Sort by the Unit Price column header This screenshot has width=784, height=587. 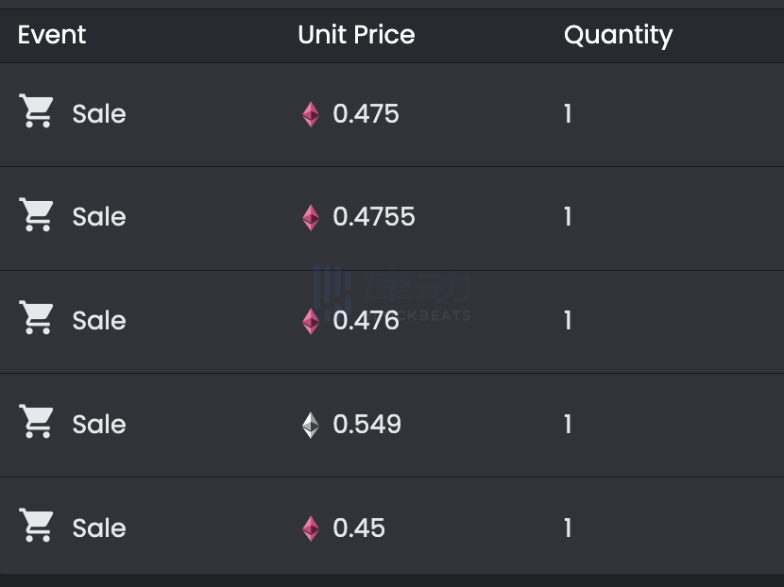tap(356, 35)
